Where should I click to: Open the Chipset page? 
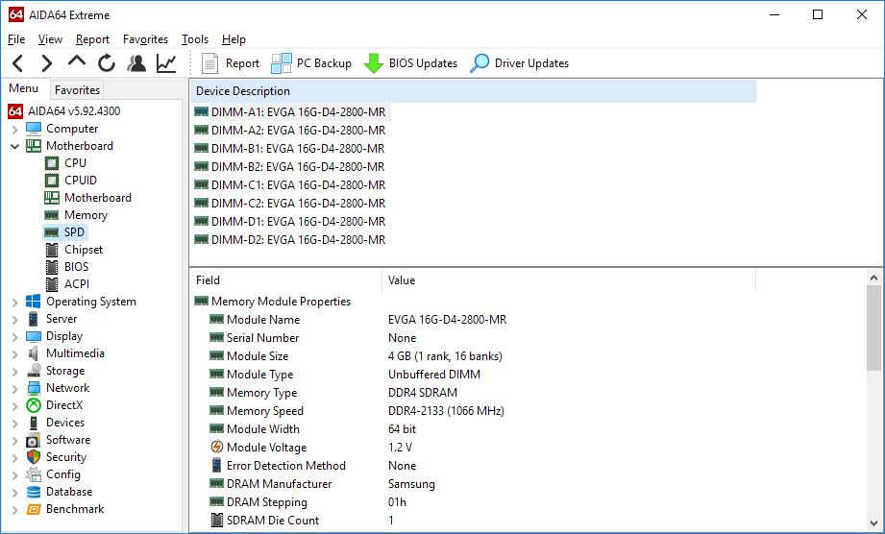pyautogui.click(x=84, y=250)
